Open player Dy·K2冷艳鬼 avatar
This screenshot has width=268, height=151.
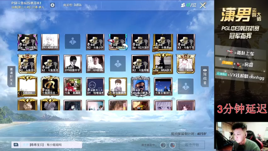27,42
